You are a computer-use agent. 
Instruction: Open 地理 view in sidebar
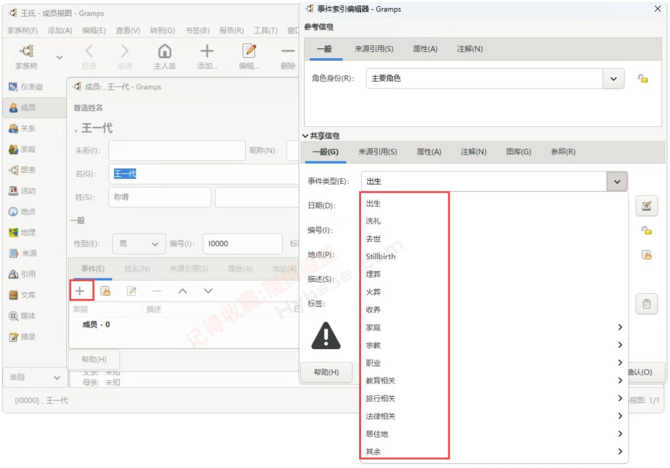(x=22, y=232)
